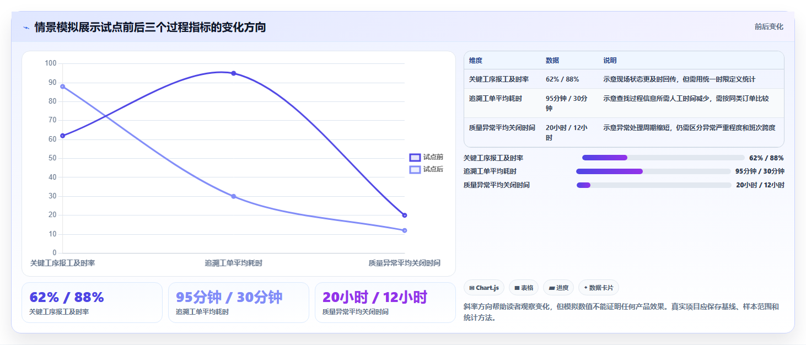
Task: Click table cell 20小时 / 12小时
Action: [567, 133]
